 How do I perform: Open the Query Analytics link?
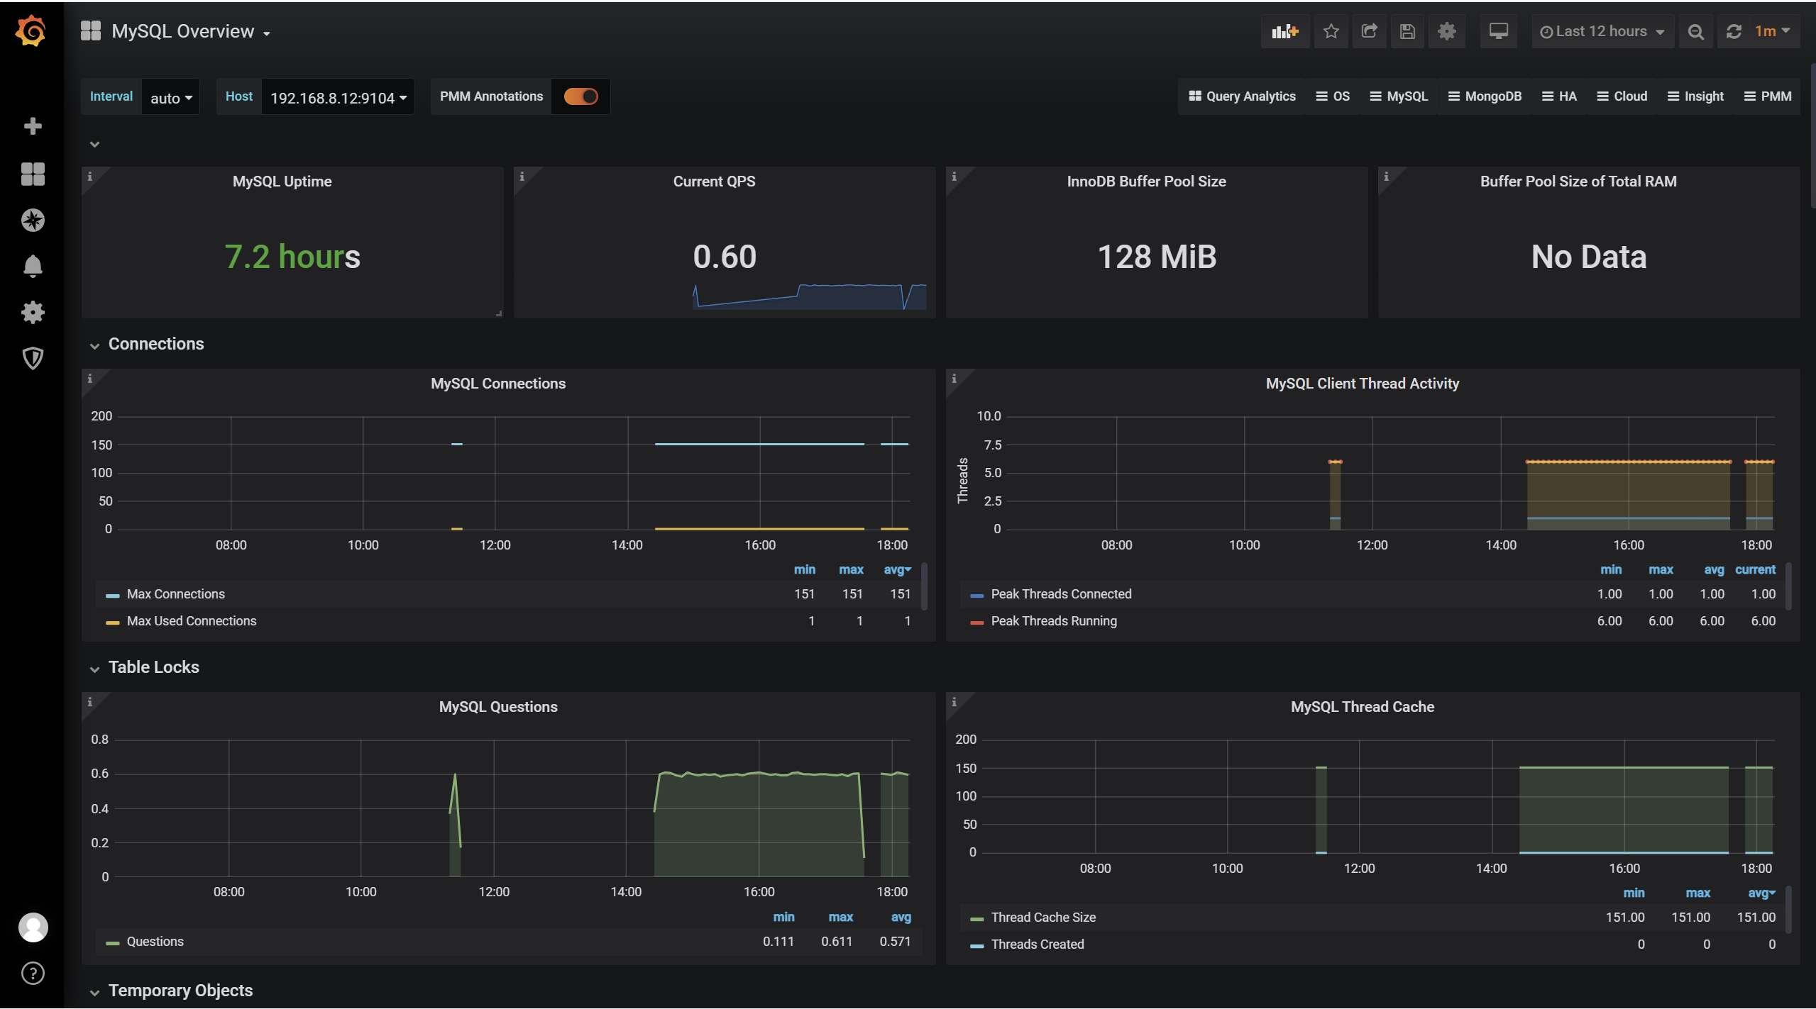[x=1243, y=96]
